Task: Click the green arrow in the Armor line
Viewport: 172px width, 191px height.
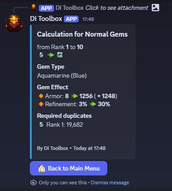Action: click(x=75, y=96)
